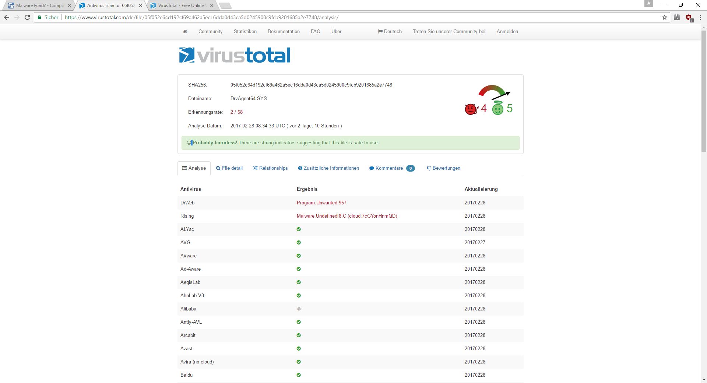
Task: Go to VirusTotal home via house icon
Action: point(185,32)
